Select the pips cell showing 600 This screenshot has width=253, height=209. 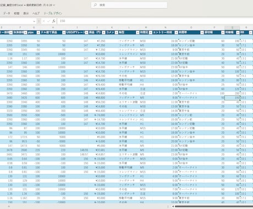coord(34,98)
